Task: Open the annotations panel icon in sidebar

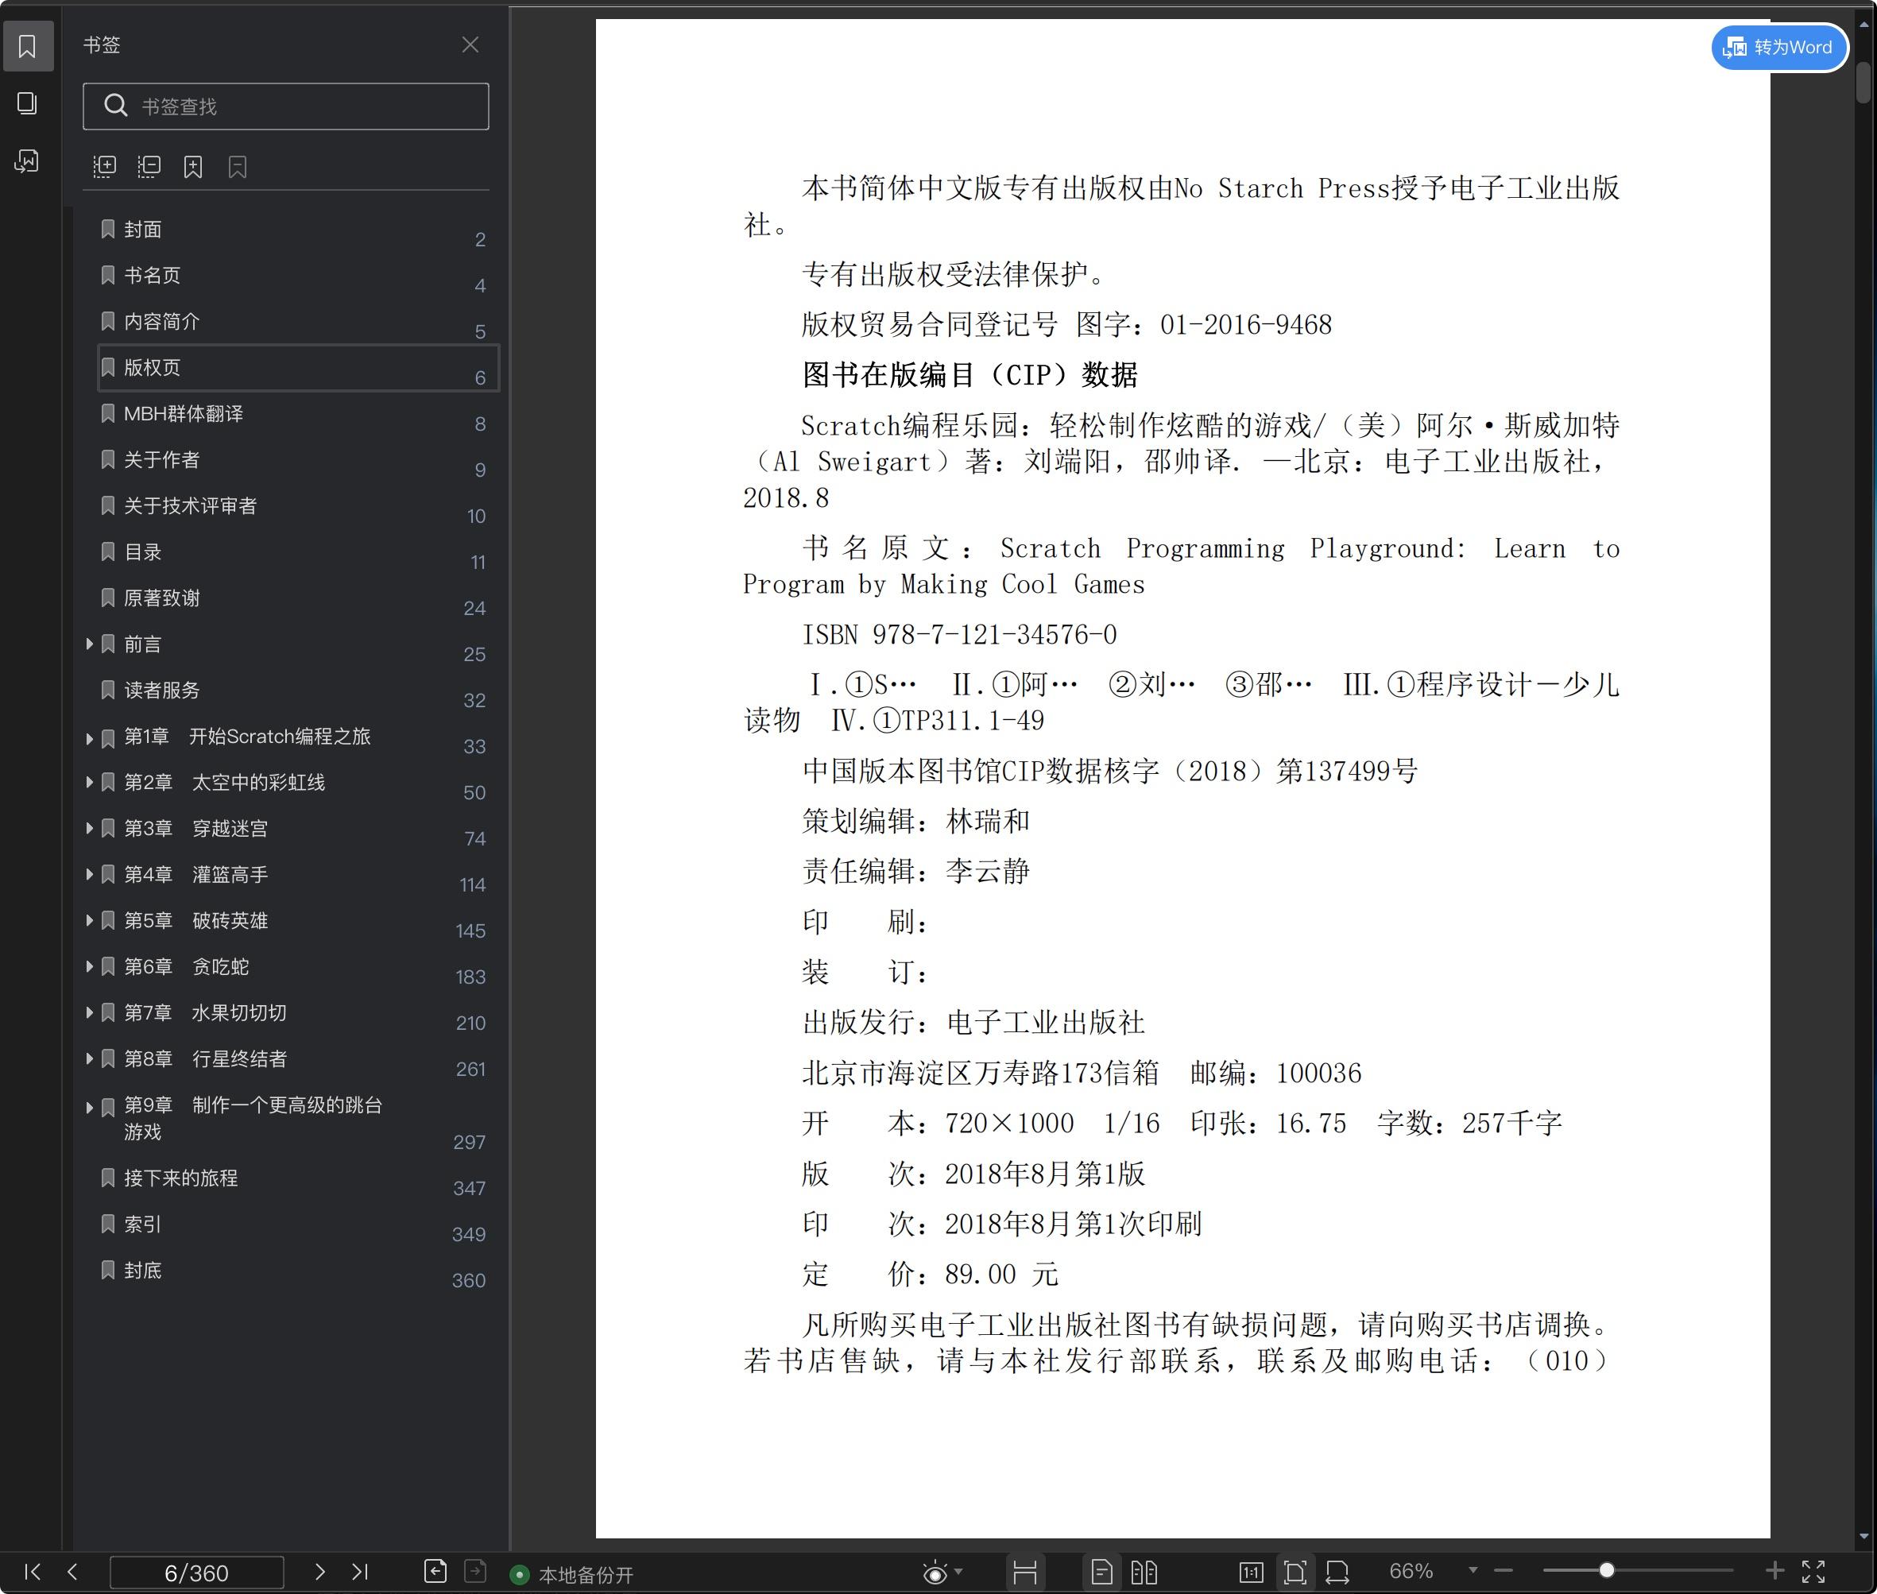Action: 28,161
